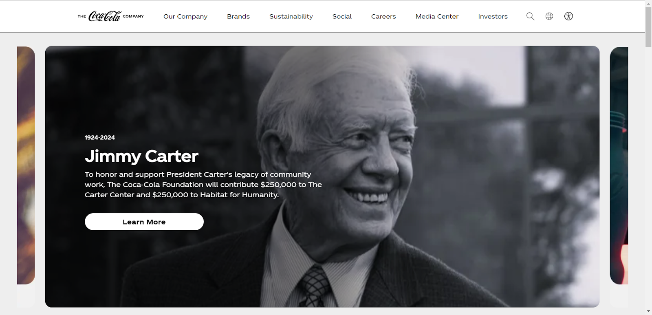This screenshot has width=652, height=315.
Task: Select the Investors navigation item
Action: (x=493, y=16)
